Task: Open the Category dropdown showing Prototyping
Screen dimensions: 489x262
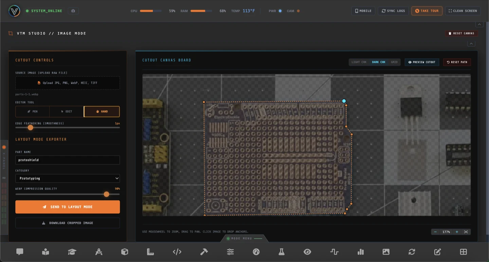Action: [68, 178]
